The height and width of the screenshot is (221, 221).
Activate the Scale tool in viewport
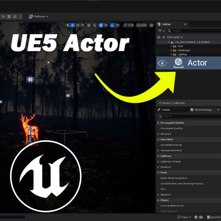tap(82, 25)
